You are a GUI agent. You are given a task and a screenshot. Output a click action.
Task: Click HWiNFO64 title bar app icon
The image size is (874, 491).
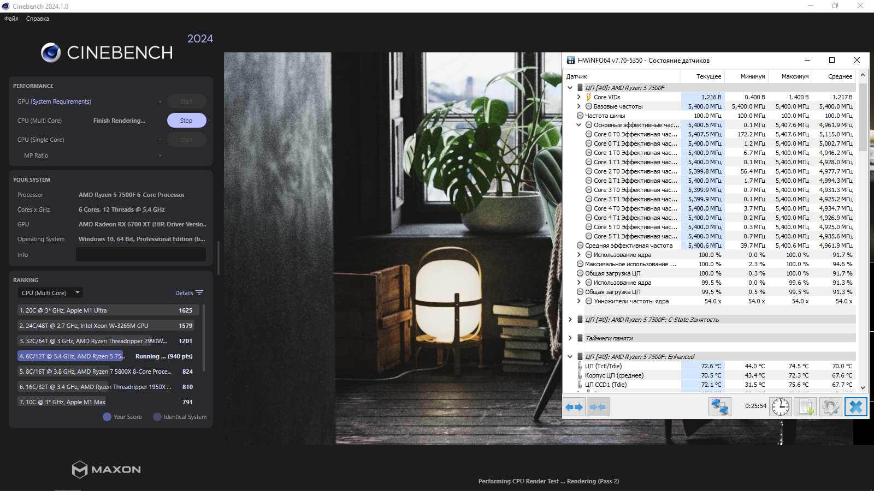[x=571, y=60]
